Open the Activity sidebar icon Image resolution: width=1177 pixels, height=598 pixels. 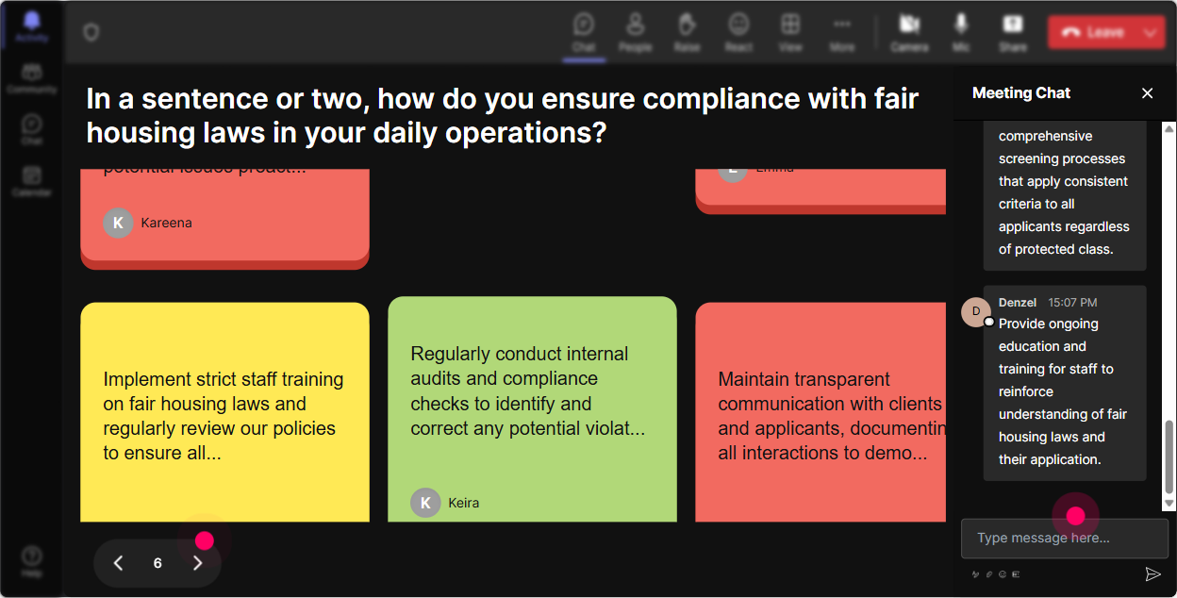coord(32,26)
